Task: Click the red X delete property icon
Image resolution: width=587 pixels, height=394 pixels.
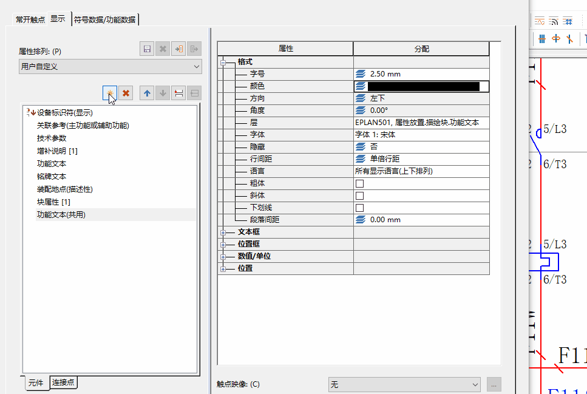Action: 126,93
